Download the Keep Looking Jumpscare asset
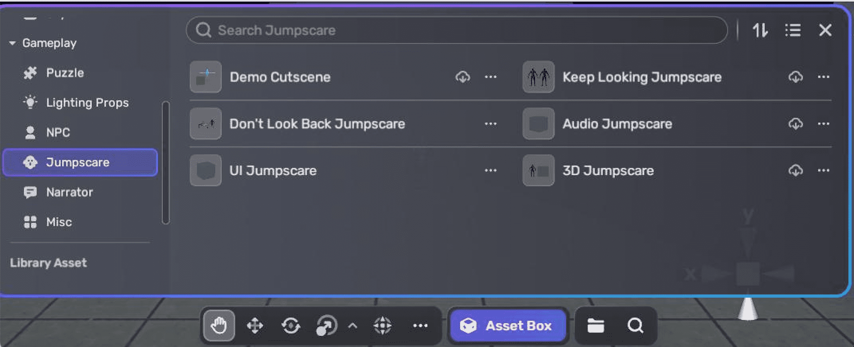 [795, 77]
